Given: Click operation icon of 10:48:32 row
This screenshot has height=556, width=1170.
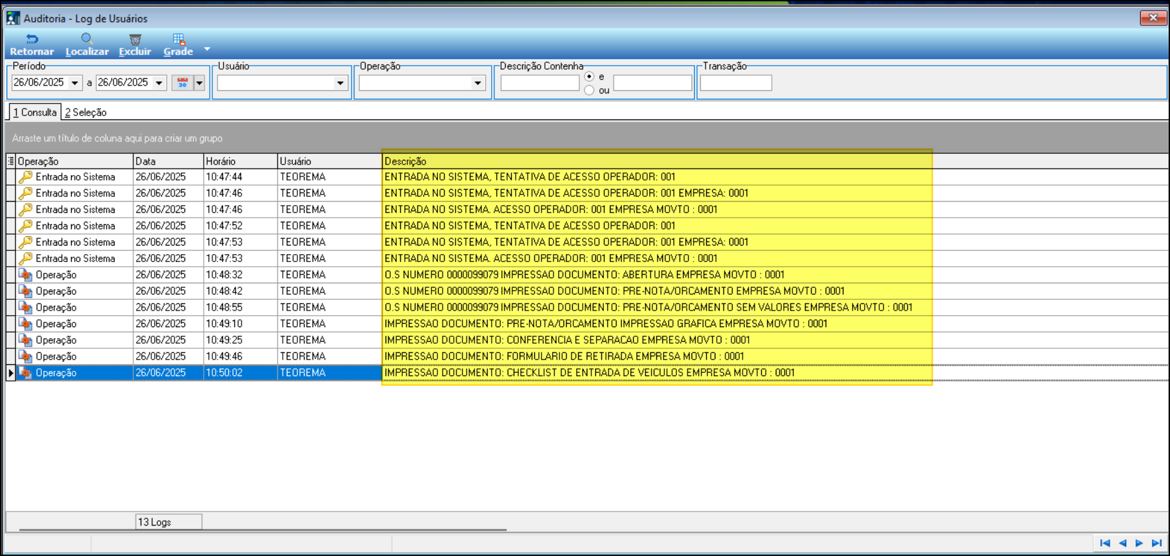Looking at the screenshot, I should pos(25,275).
